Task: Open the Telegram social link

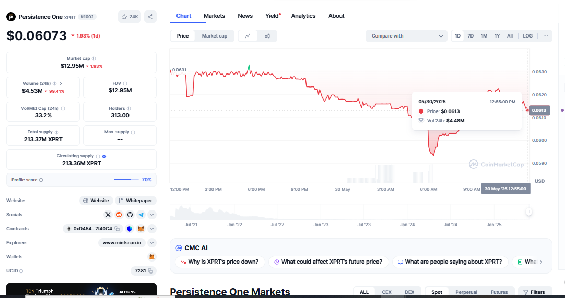Action: 141,215
